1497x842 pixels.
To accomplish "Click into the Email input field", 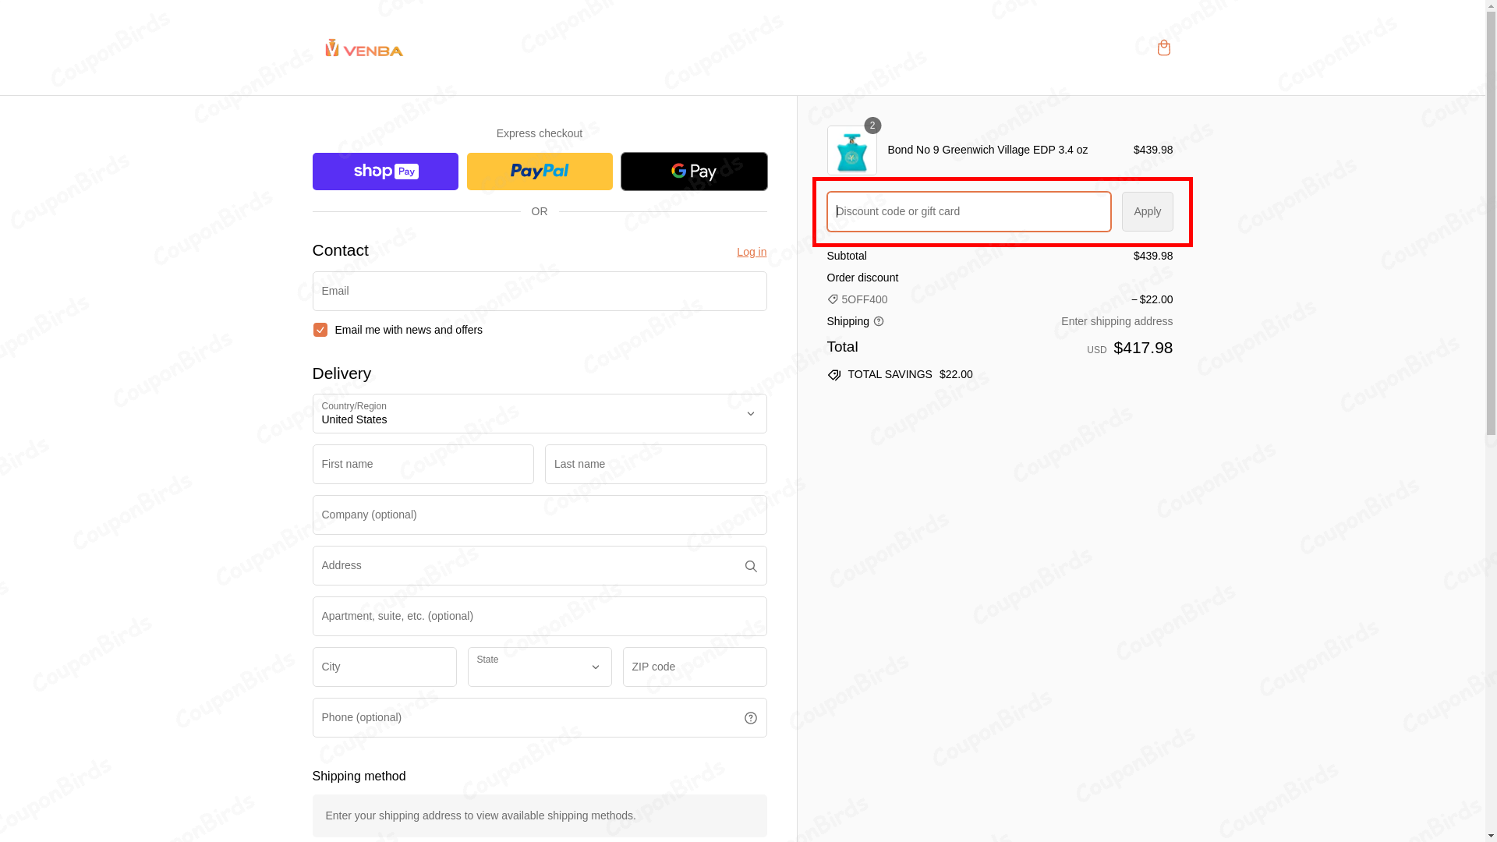I will click(540, 291).
